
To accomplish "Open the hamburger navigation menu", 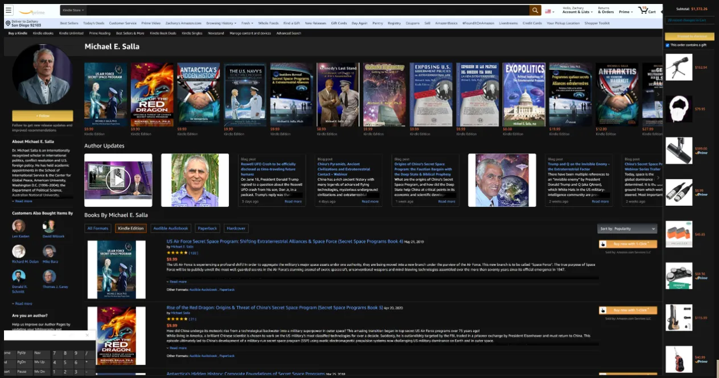I will (8, 10).
